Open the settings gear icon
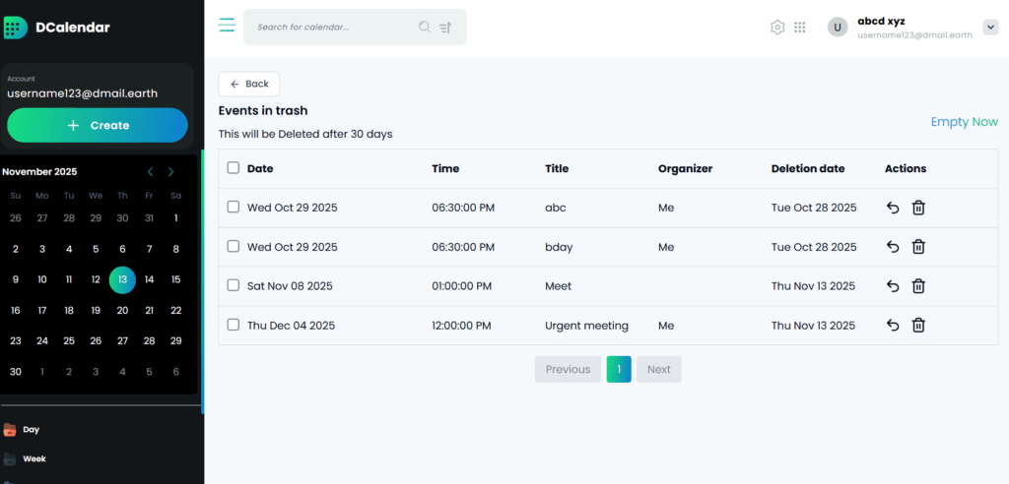Screen dimensions: 1009x484 coord(777,28)
